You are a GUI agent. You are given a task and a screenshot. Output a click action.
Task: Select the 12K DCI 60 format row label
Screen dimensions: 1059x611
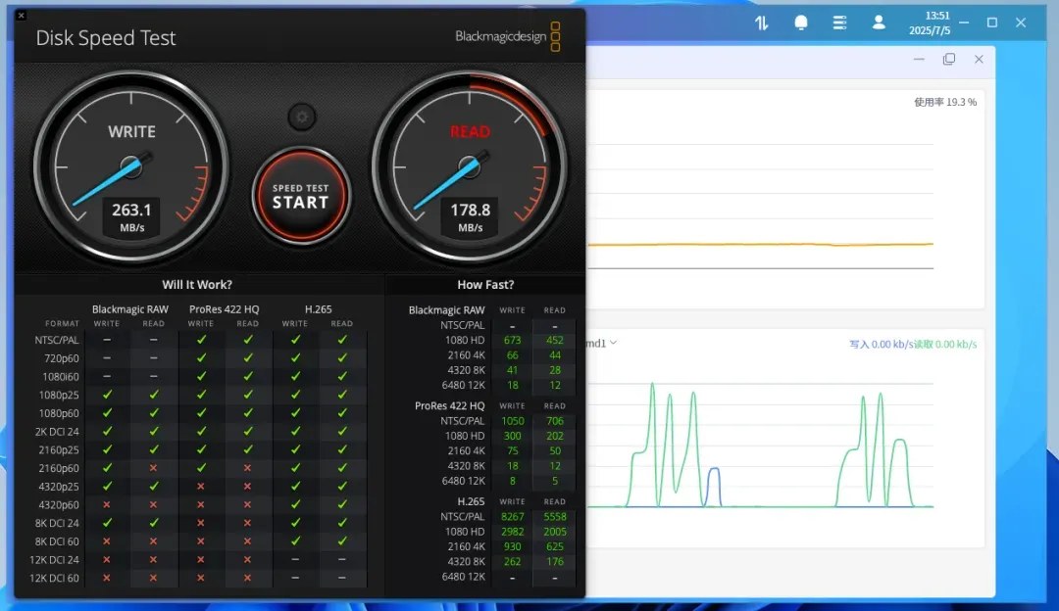click(x=55, y=578)
